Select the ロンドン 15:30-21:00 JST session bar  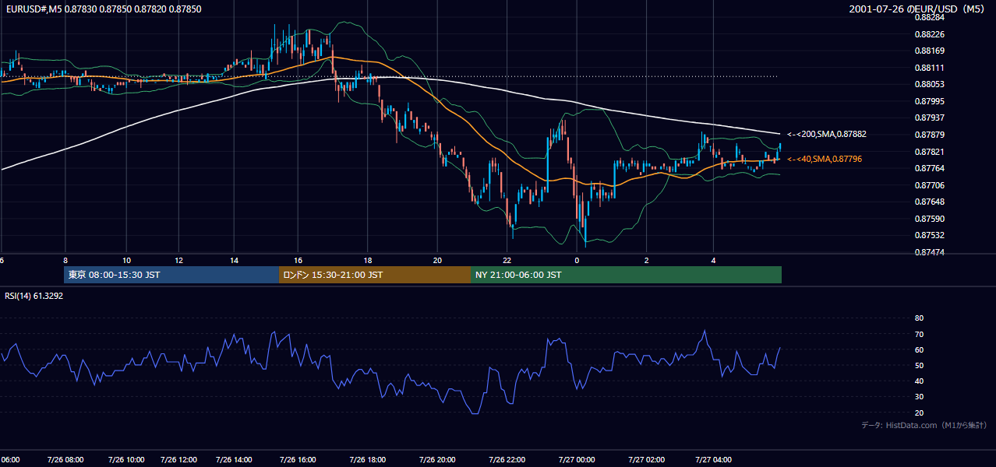375,275
